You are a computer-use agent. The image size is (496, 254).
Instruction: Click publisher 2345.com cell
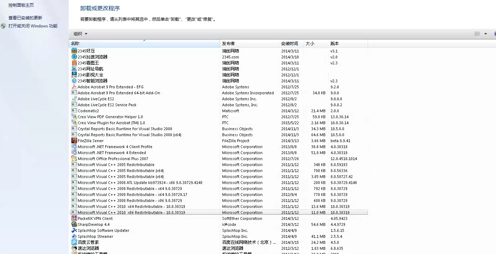231,57
